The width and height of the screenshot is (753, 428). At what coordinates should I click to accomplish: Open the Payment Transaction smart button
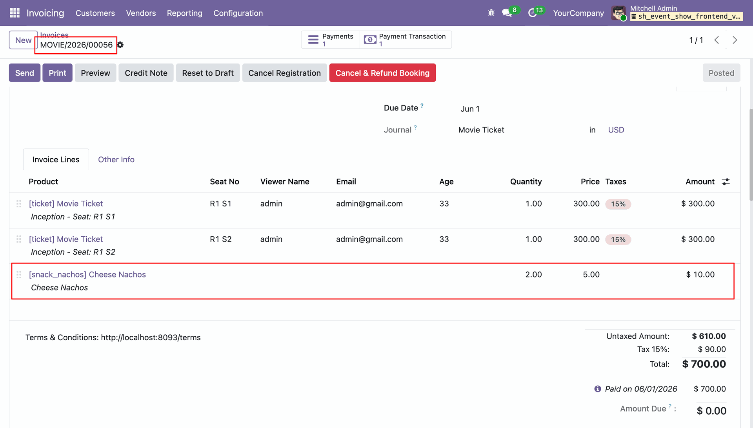tap(406, 40)
